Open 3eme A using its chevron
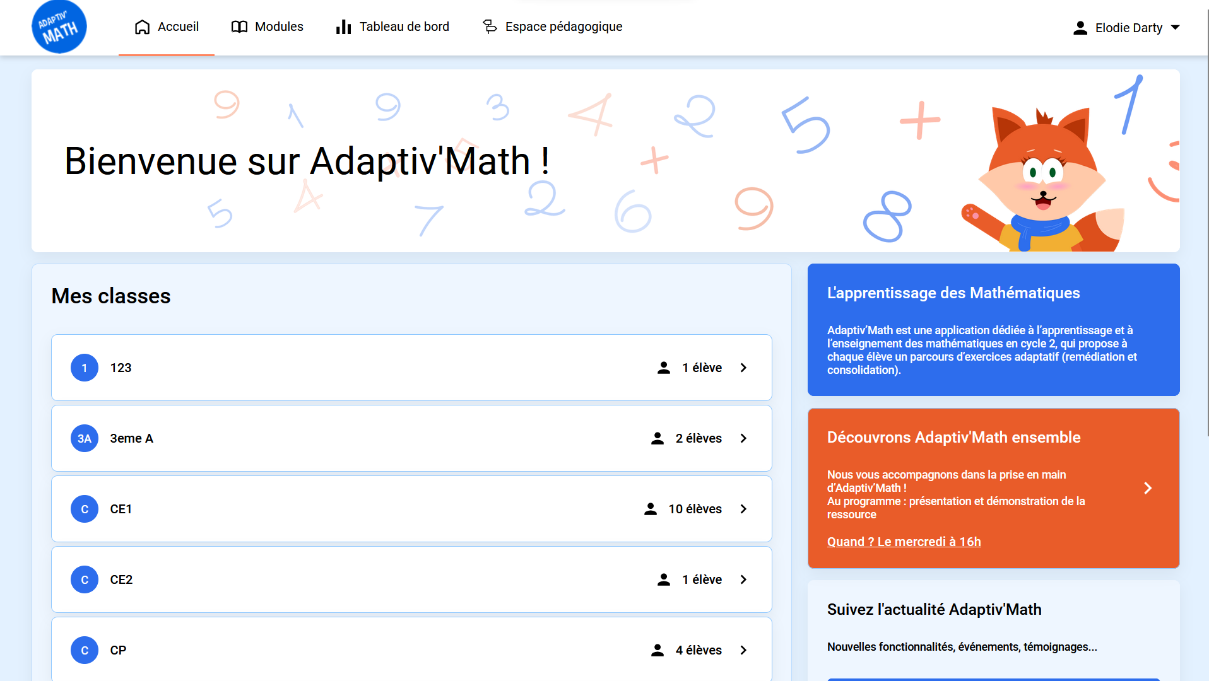Screen dimensions: 1209x681 743,438
